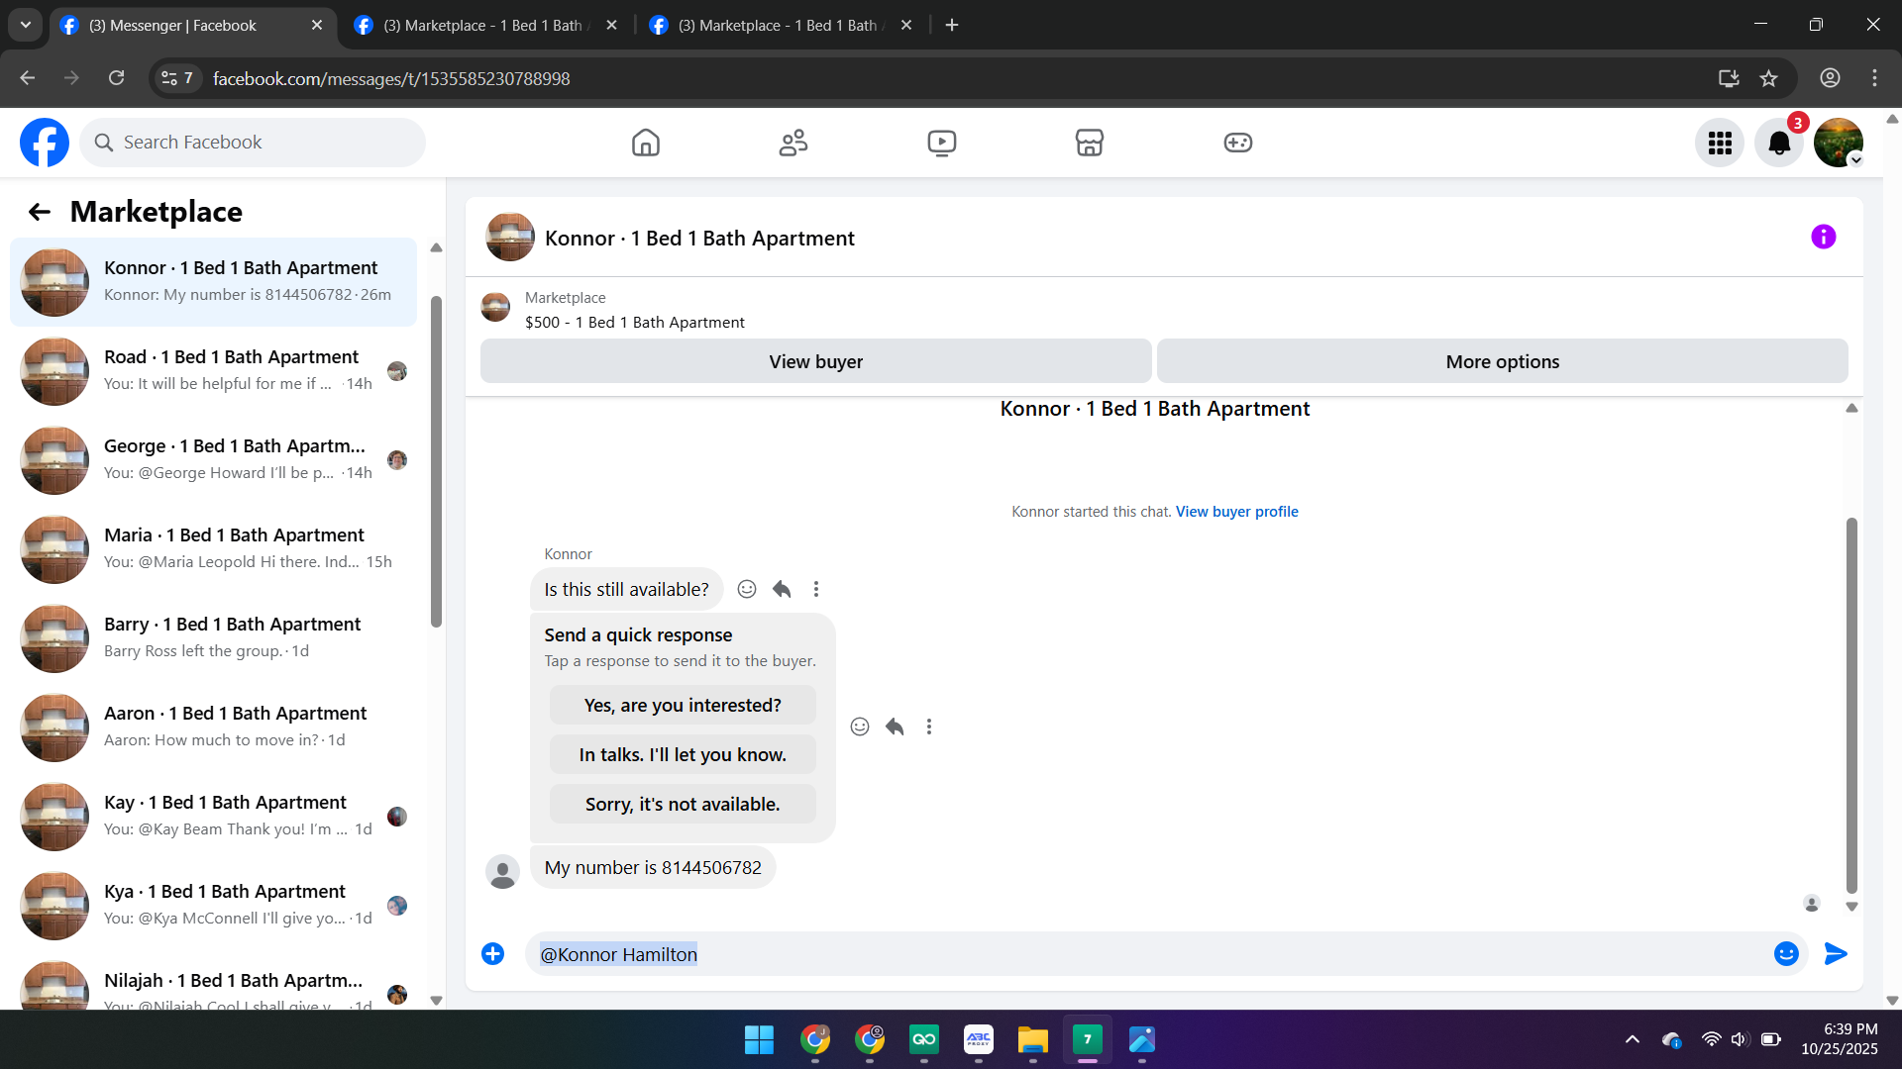Open more options dots beside first message

click(x=816, y=589)
